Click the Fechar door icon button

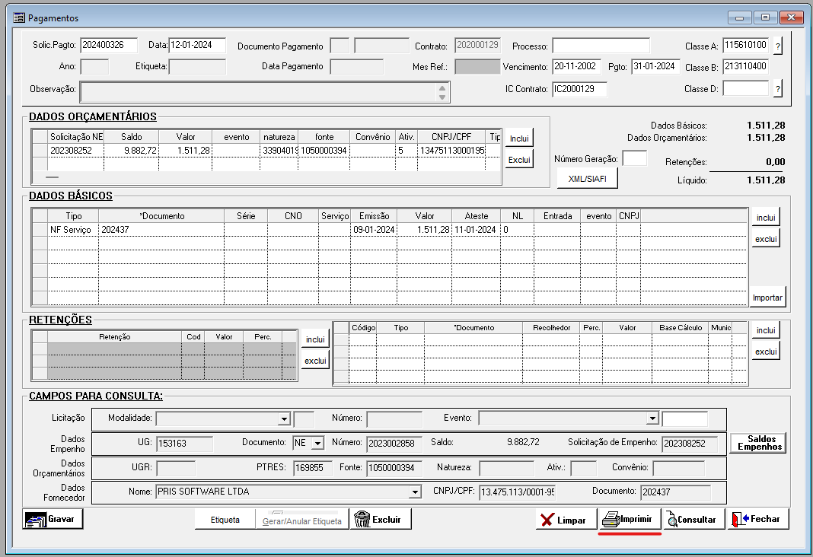pyautogui.click(x=757, y=519)
